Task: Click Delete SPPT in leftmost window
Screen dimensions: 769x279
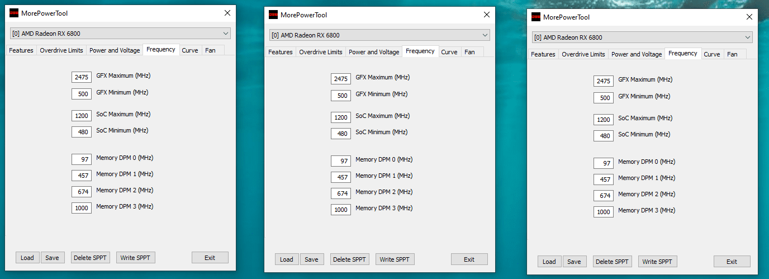Action: point(91,257)
